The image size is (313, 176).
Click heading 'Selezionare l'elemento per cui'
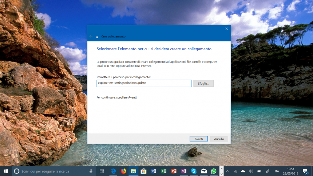pos(154,49)
